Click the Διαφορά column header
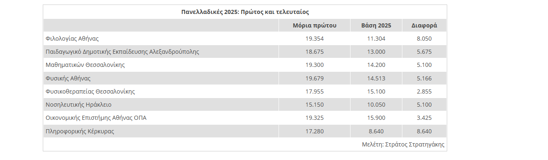The image size is (548, 160). 424,25
